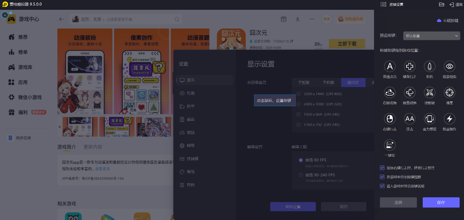This screenshot has width=464, height=220.
Task: Click the 一键宏 macro script icon
Action: (x=390, y=145)
